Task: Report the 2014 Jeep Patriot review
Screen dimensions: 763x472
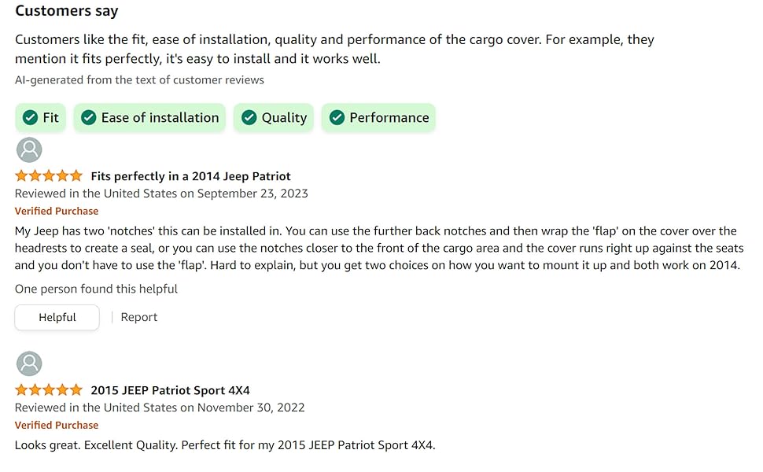Action: (139, 317)
